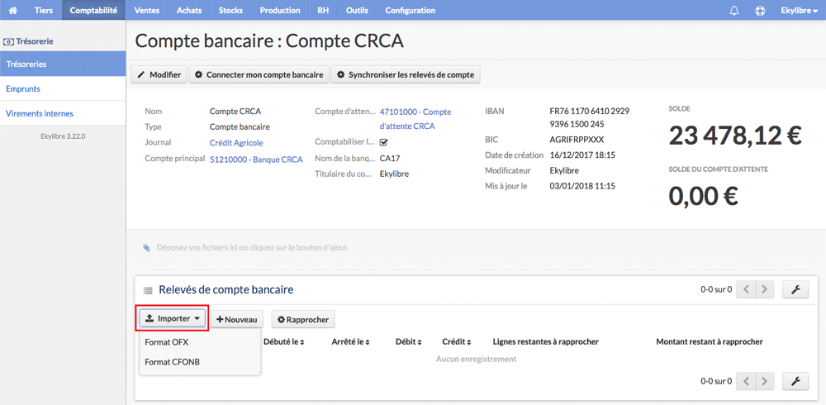Sort by Arrêté le column
The image size is (826, 405).
350,341
